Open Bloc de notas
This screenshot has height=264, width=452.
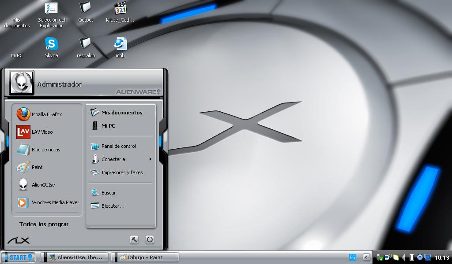[x=47, y=150]
